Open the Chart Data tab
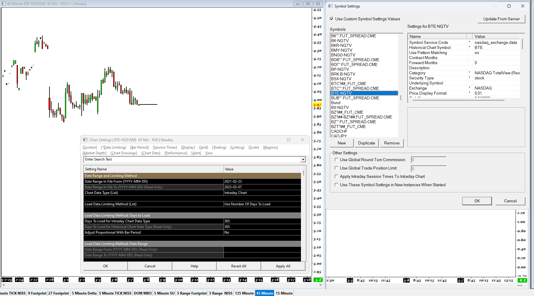Screen dimensions: 534x296 [151, 153]
